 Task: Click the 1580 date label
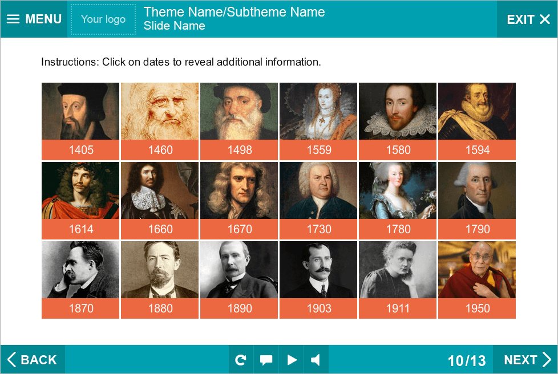point(398,150)
